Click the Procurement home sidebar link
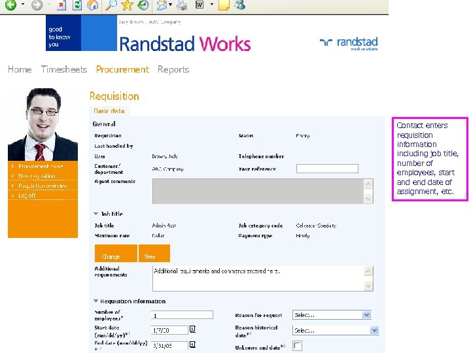Screen dimensions: 471x353 click(x=41, y=166)
